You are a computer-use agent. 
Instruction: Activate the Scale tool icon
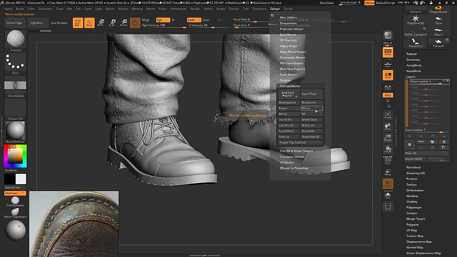(x=112, y=23)
